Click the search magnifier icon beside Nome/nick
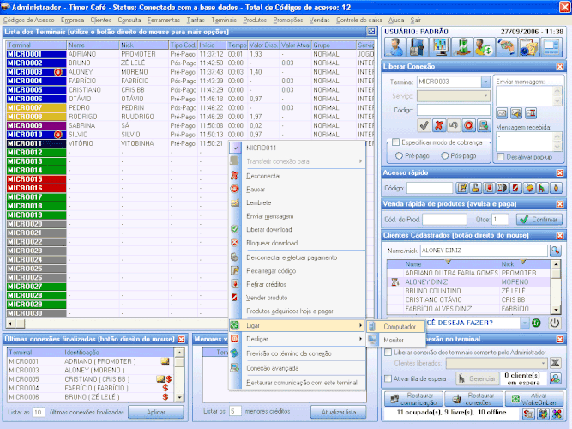This screenshot has height=429, width=572. (556, 251)
